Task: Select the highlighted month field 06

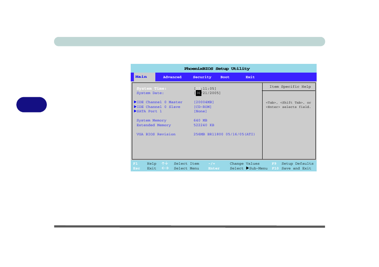Action: [199, 93]
